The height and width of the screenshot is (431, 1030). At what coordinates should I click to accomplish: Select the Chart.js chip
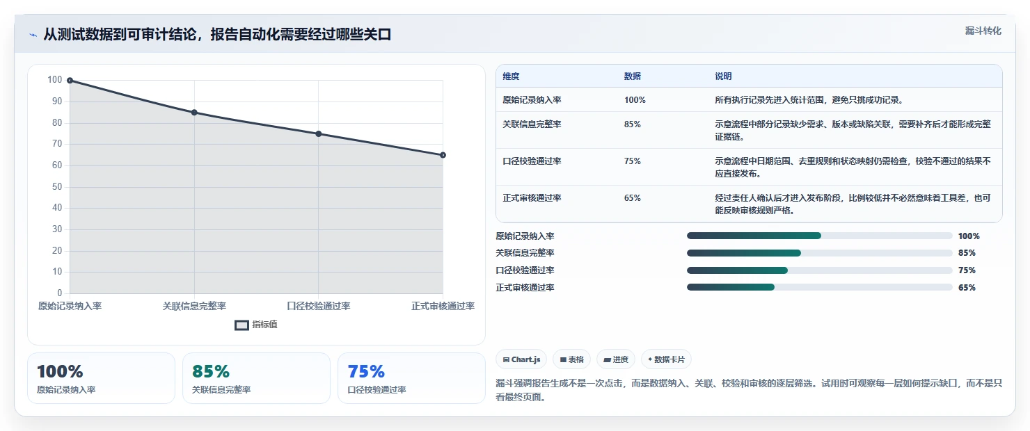pos(521,359)
